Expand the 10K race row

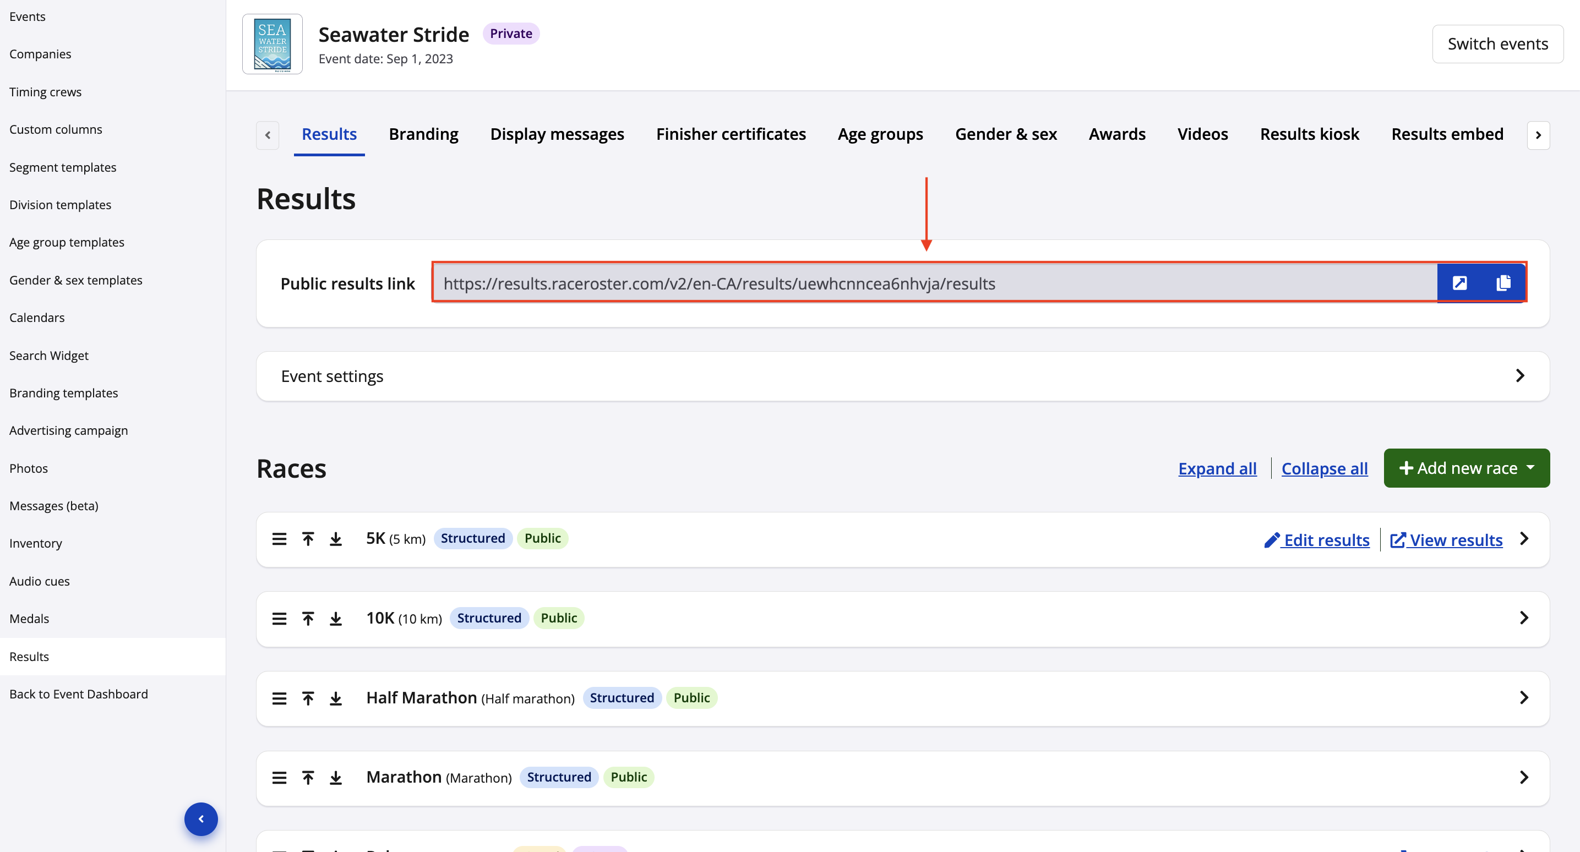coord(1524,618)
